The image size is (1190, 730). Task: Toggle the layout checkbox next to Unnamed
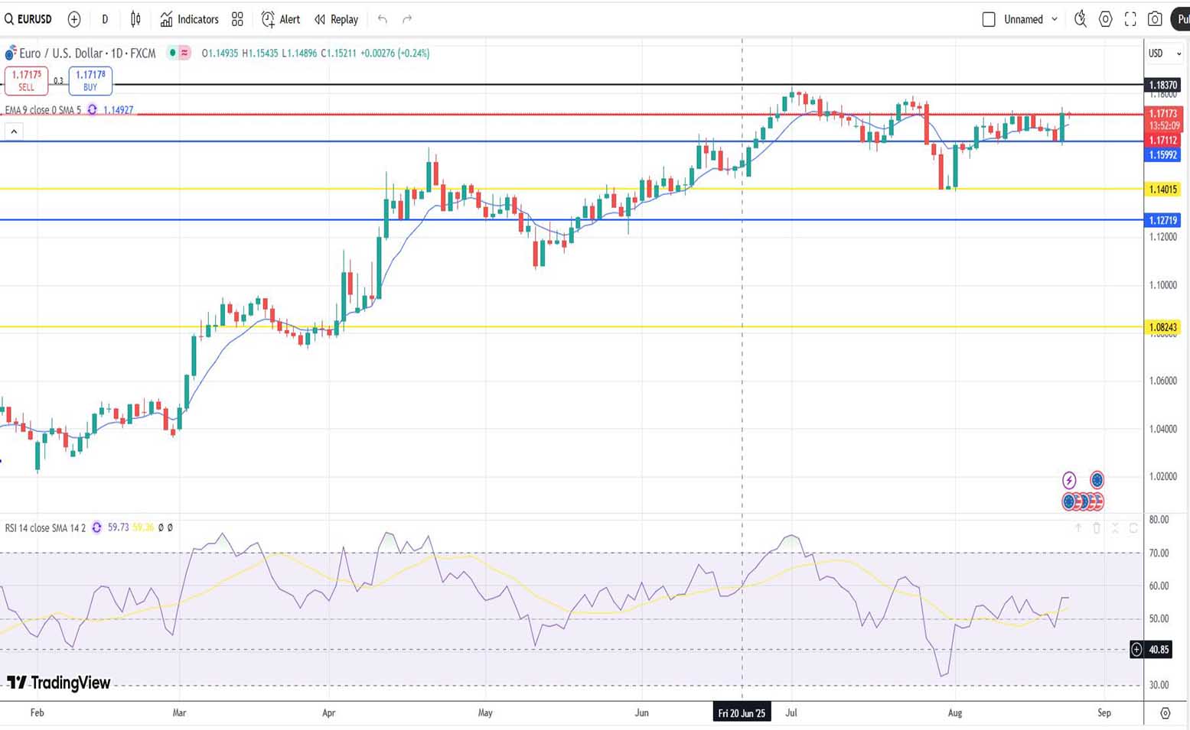click(989, 19)
